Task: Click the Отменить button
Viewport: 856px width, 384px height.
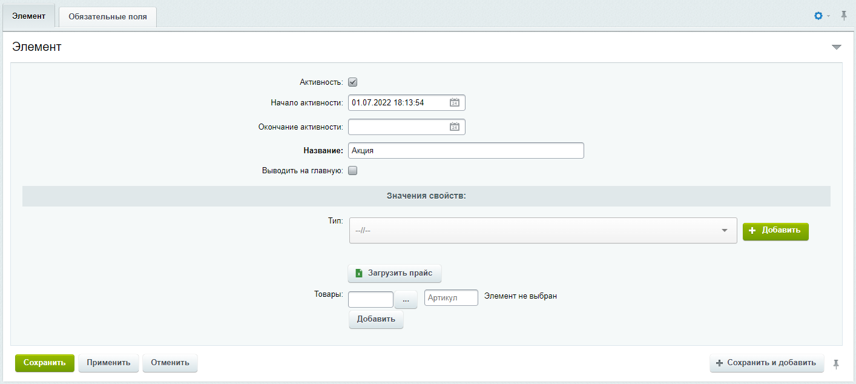Action: [170, 363]
